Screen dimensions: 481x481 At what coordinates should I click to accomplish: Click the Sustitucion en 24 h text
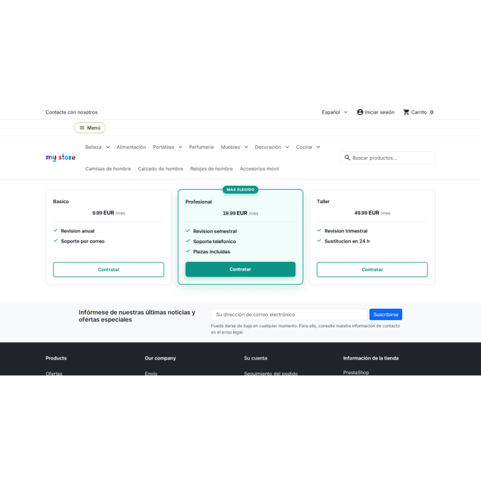(x=347, y=241)
